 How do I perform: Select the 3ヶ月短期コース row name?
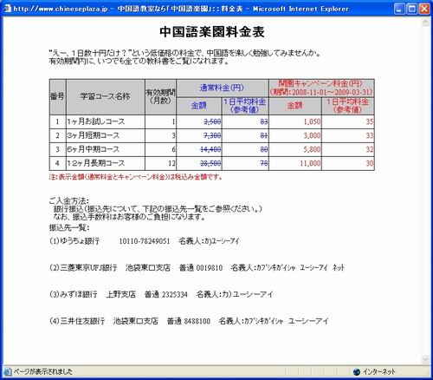pos(93,135)
